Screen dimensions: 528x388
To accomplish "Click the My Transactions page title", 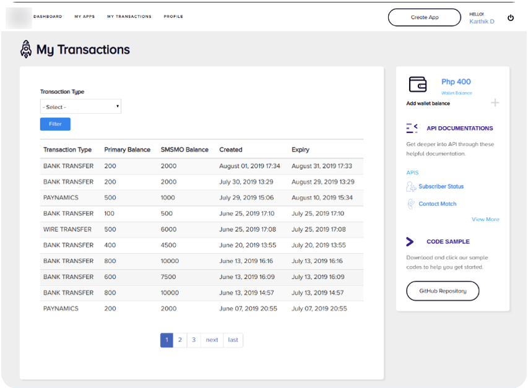I will (x=83, y=50).
